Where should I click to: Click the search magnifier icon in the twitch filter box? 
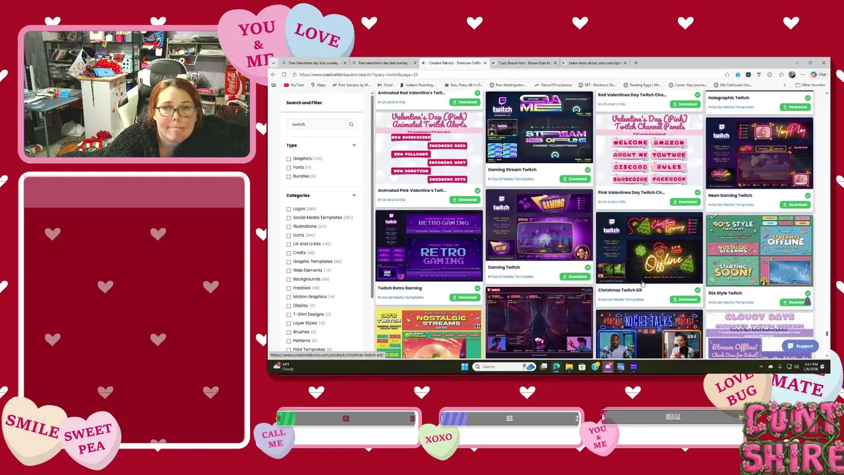pyautogui.click(x=351, y=124)
